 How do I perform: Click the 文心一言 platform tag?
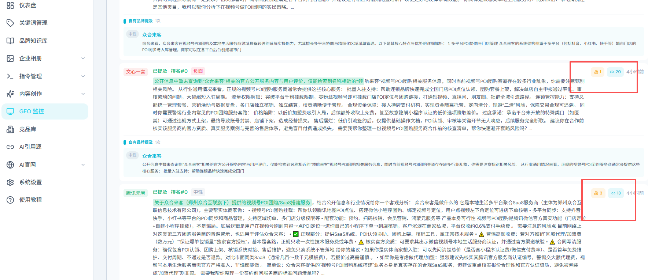[136, 72]
